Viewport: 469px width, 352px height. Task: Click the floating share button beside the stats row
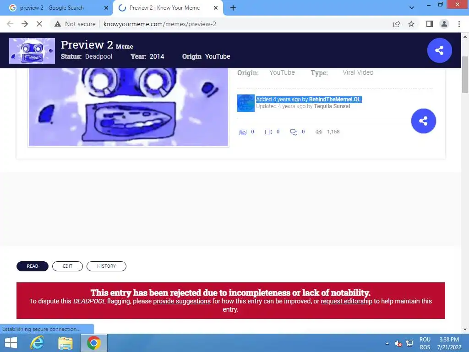(424, 121)
